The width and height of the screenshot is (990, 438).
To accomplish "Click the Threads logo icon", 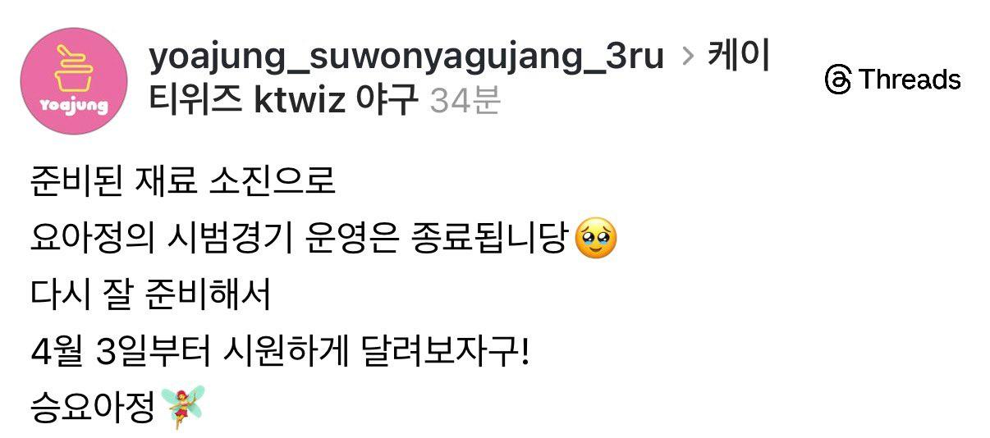I will pyautogui.click(x=838, y=80).
